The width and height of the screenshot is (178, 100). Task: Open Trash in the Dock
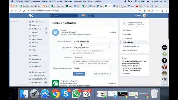[x=154, y=94]
